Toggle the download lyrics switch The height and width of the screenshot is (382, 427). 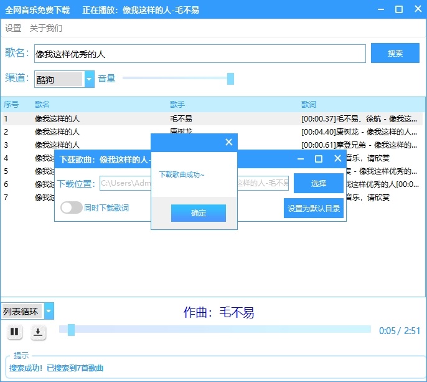[72, 208]
